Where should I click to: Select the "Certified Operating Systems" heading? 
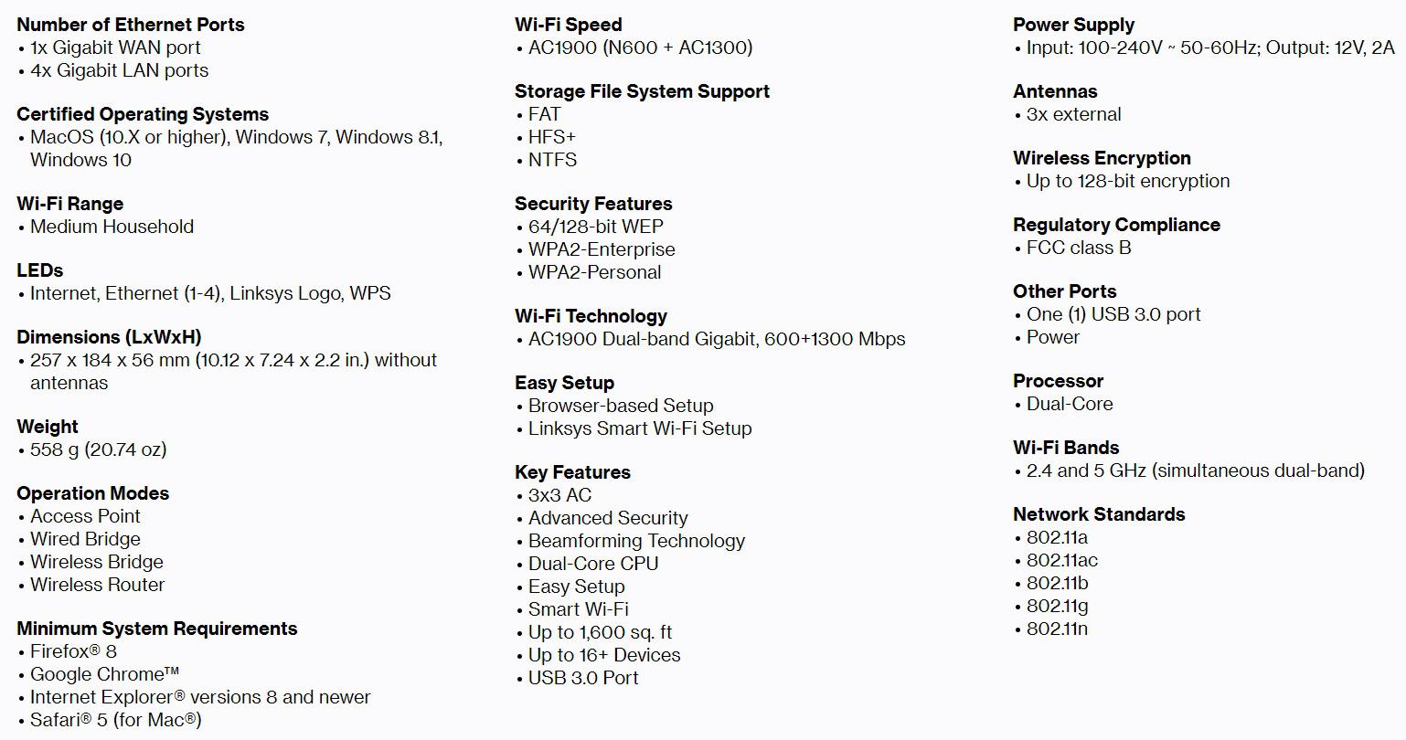[x=143, y=114]
